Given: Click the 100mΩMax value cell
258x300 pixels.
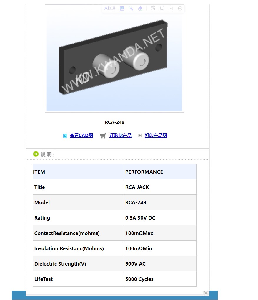Looking at the screenshot, I should [160, 233].
